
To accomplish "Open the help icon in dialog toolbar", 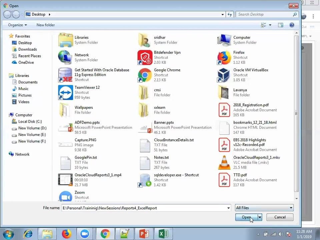I will tap(292, 25).
